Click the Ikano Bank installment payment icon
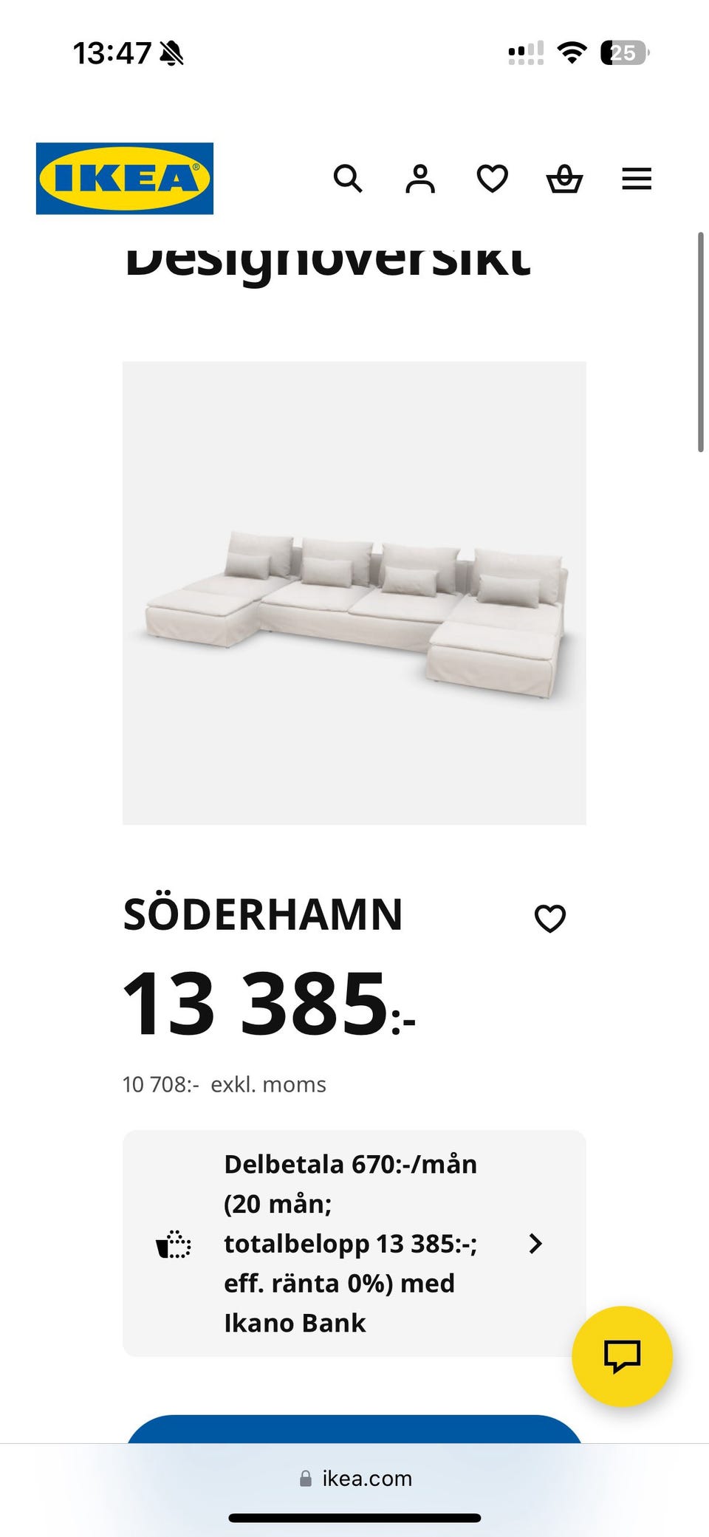Viewport: 709px width, 1537px height. point(174,1244)
